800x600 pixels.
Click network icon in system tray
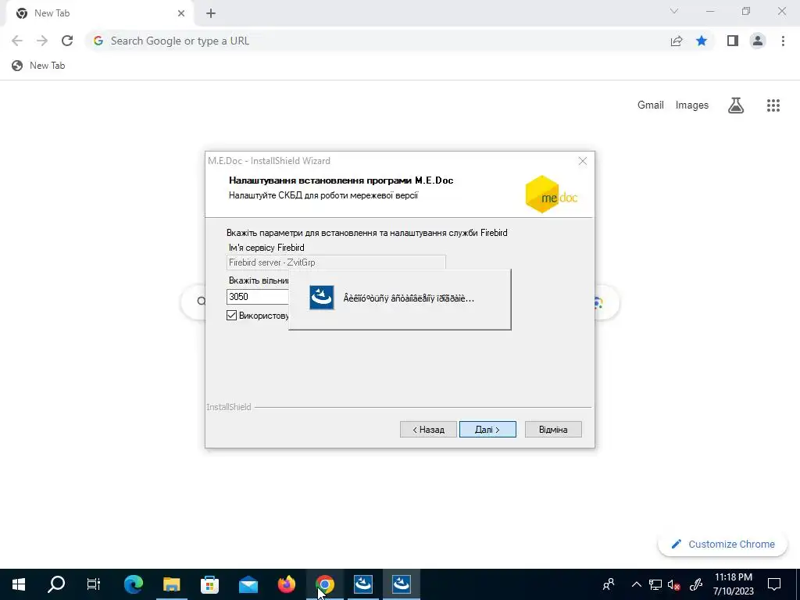pos(655,584)
